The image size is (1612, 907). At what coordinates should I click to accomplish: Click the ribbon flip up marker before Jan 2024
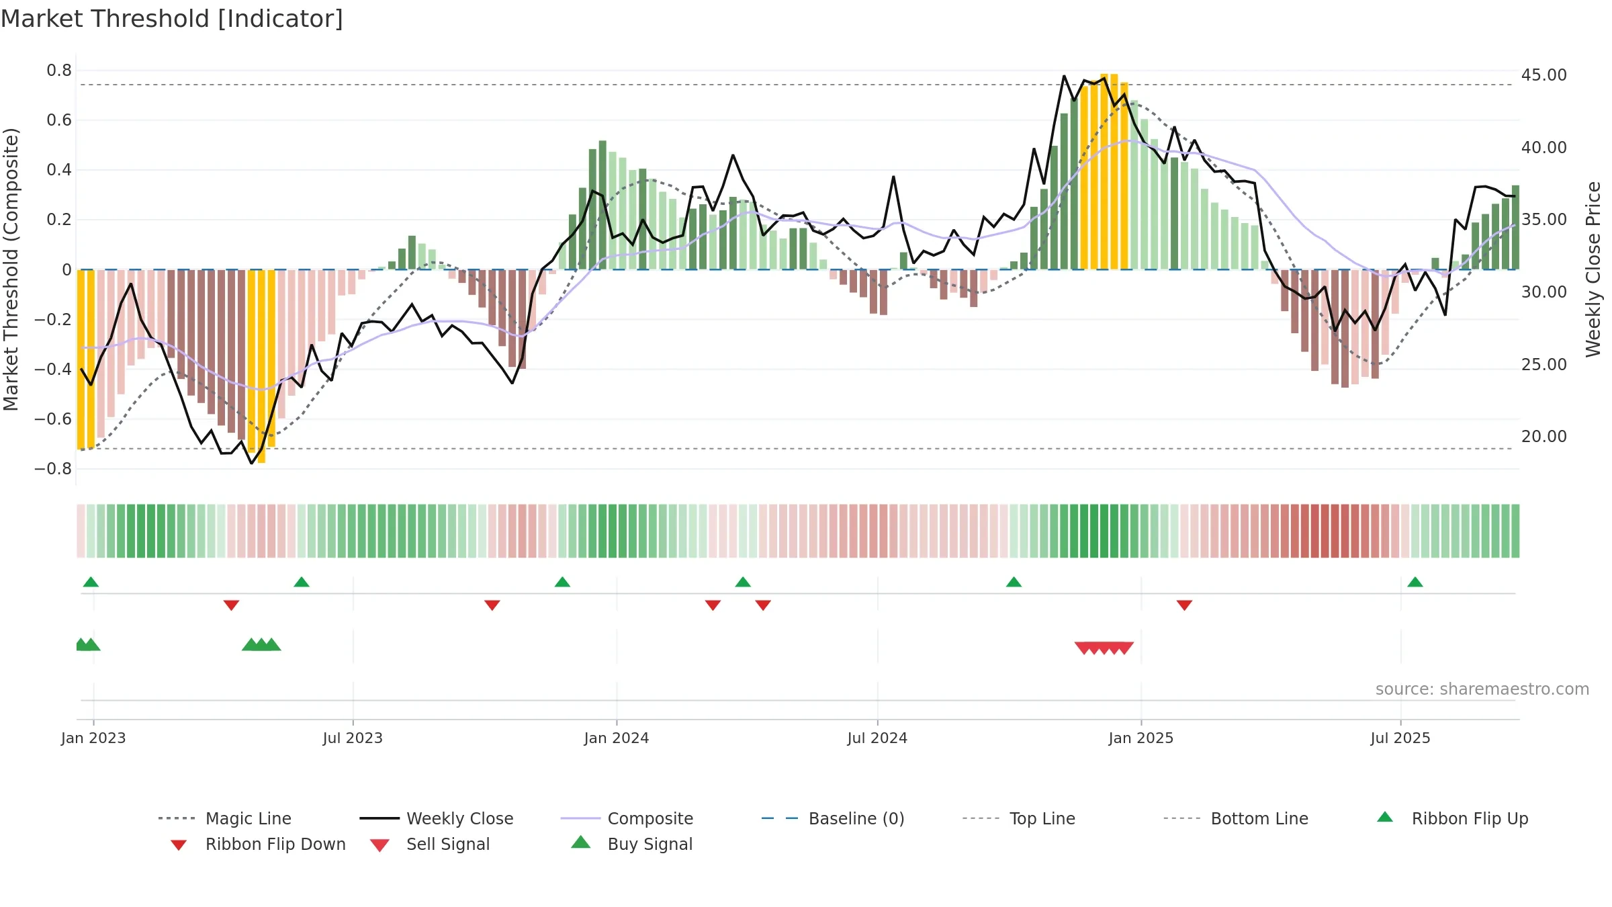[x=562, y=582]
